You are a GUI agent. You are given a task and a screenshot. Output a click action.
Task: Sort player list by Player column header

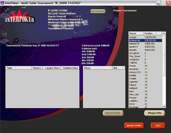pos(136,33)
